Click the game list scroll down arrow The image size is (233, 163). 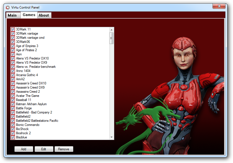point(112,137)
